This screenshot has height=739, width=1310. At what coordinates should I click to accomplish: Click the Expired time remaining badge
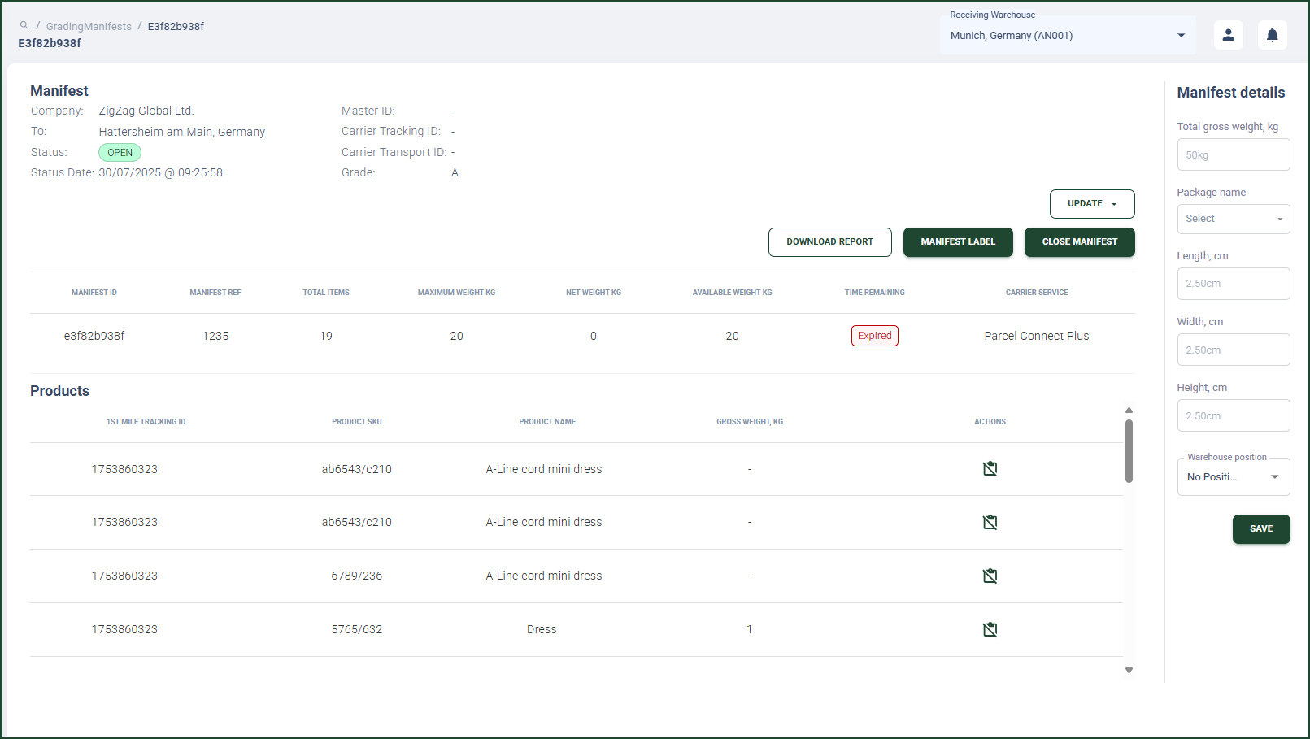[x=874, y=336]
